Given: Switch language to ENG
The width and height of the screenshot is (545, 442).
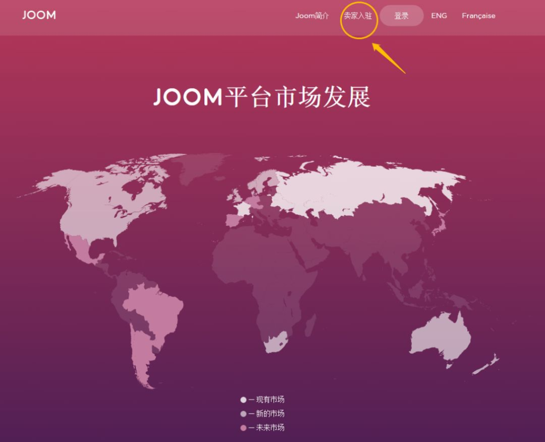Looking at the screenshot, I should (x=439, y=15).
